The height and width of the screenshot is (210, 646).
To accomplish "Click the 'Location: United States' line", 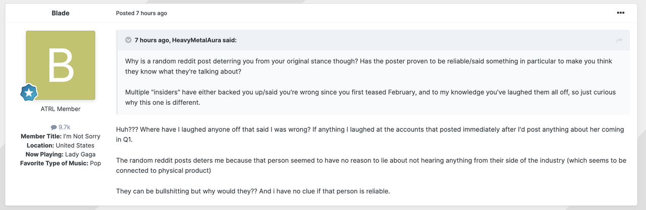I will (x=61, y=146).
